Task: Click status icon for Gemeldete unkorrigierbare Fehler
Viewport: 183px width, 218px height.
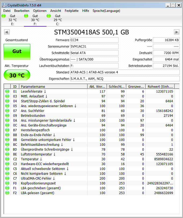Action: 7,140
